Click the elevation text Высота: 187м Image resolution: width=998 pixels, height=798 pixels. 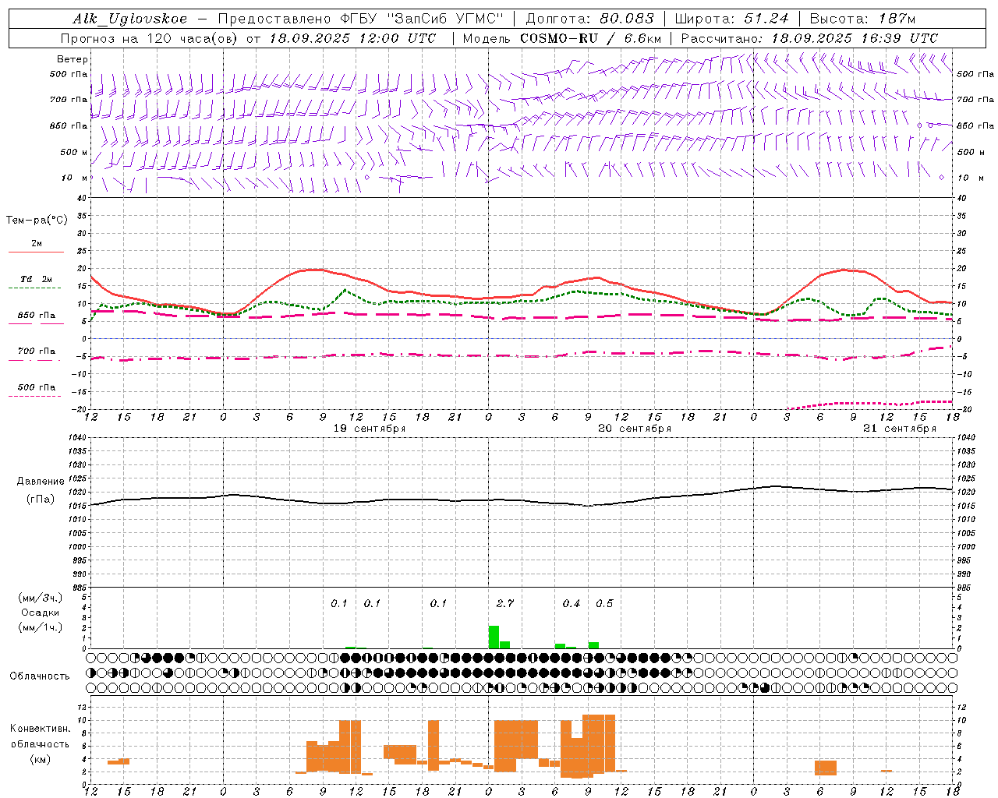(862, 19)
